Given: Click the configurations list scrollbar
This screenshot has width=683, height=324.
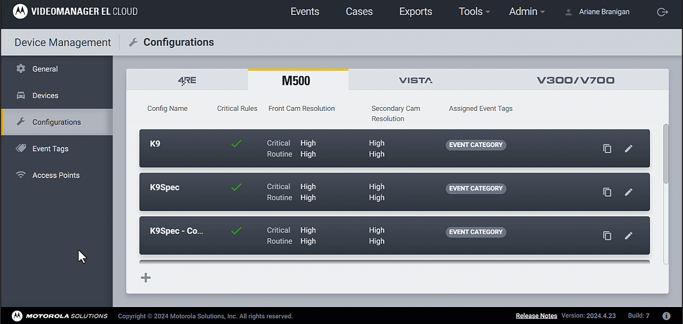Looking at the screenshot, I should tap(665, 155).
